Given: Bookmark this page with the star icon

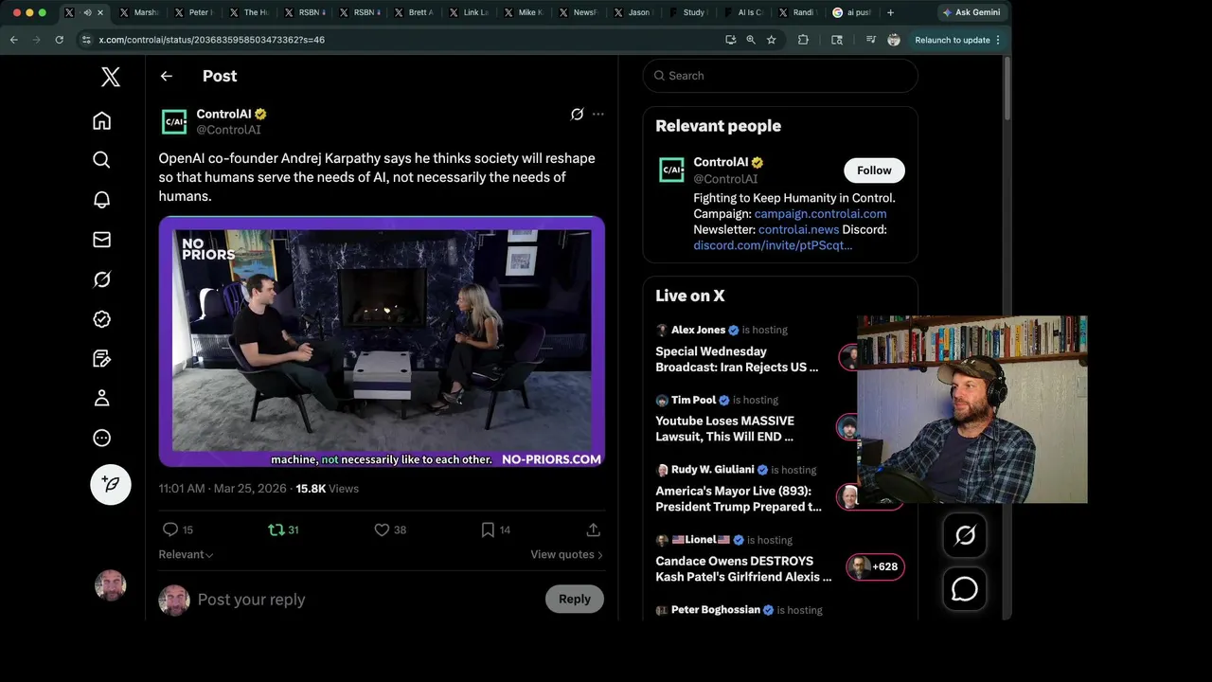Looking at the screenshot, I should tap(772, 40).
